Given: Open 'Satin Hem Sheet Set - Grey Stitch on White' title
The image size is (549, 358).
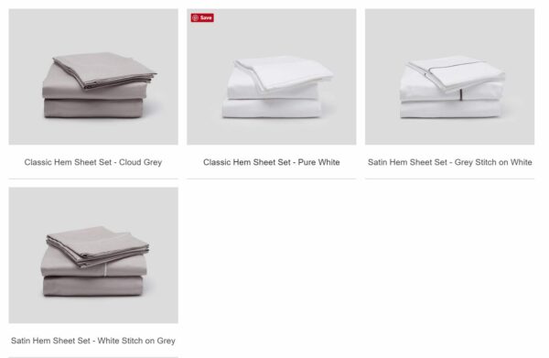Looking at the screenshot, I should coord(450,162).
